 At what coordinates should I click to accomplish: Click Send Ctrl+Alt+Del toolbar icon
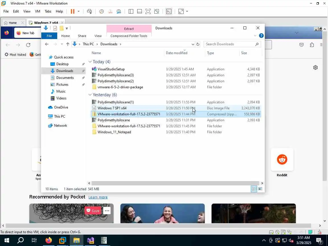[x=89, y=11]
